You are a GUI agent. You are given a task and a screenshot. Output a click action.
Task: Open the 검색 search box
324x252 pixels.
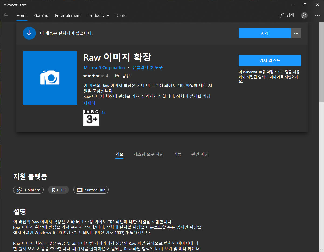(287, 15)
